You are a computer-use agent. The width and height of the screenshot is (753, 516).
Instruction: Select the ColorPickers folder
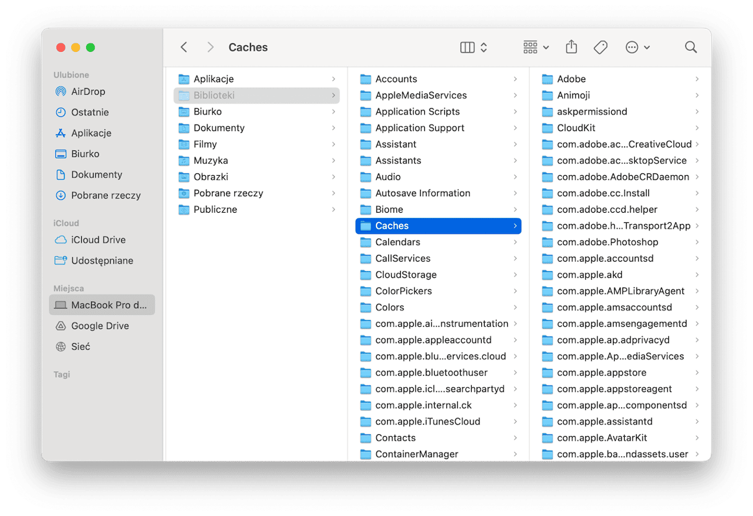(x=438, y=291)
